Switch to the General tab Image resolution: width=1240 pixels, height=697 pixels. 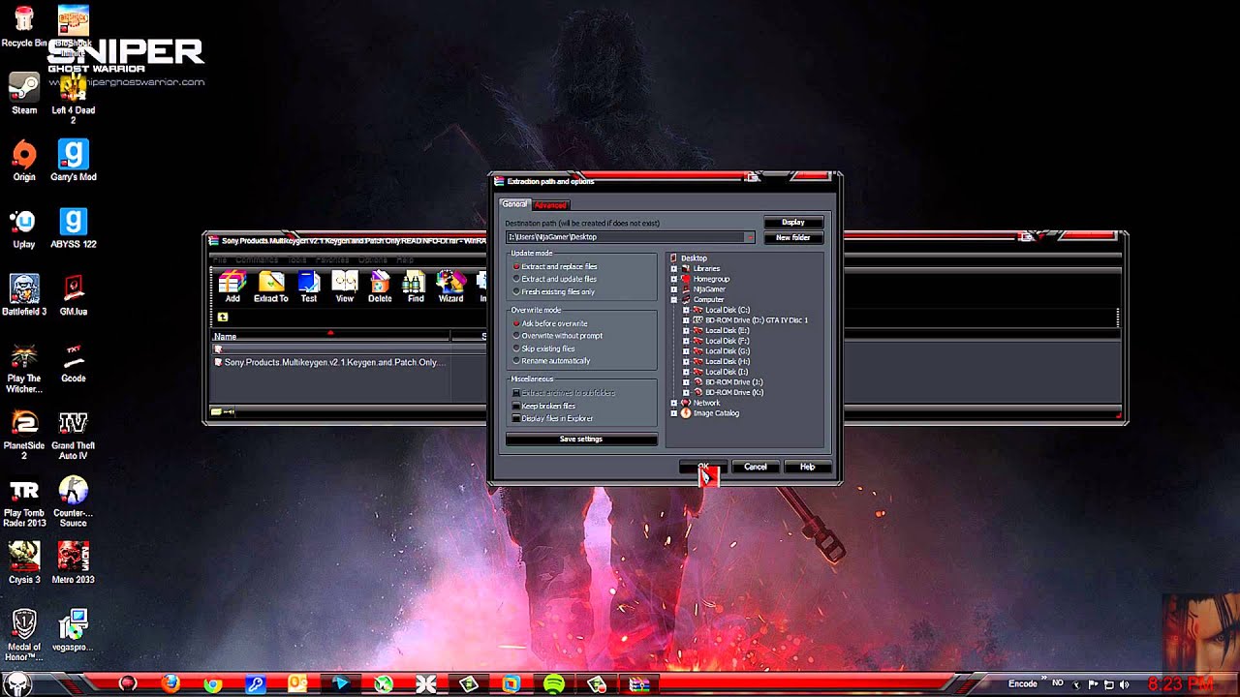514,204
